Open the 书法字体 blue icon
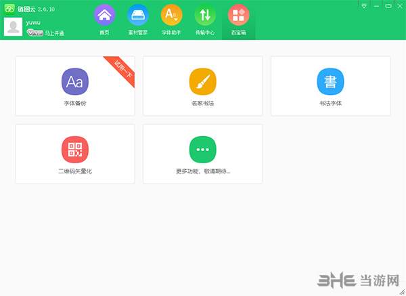Viewport: 406px width, 296px height. coord(330,82)
